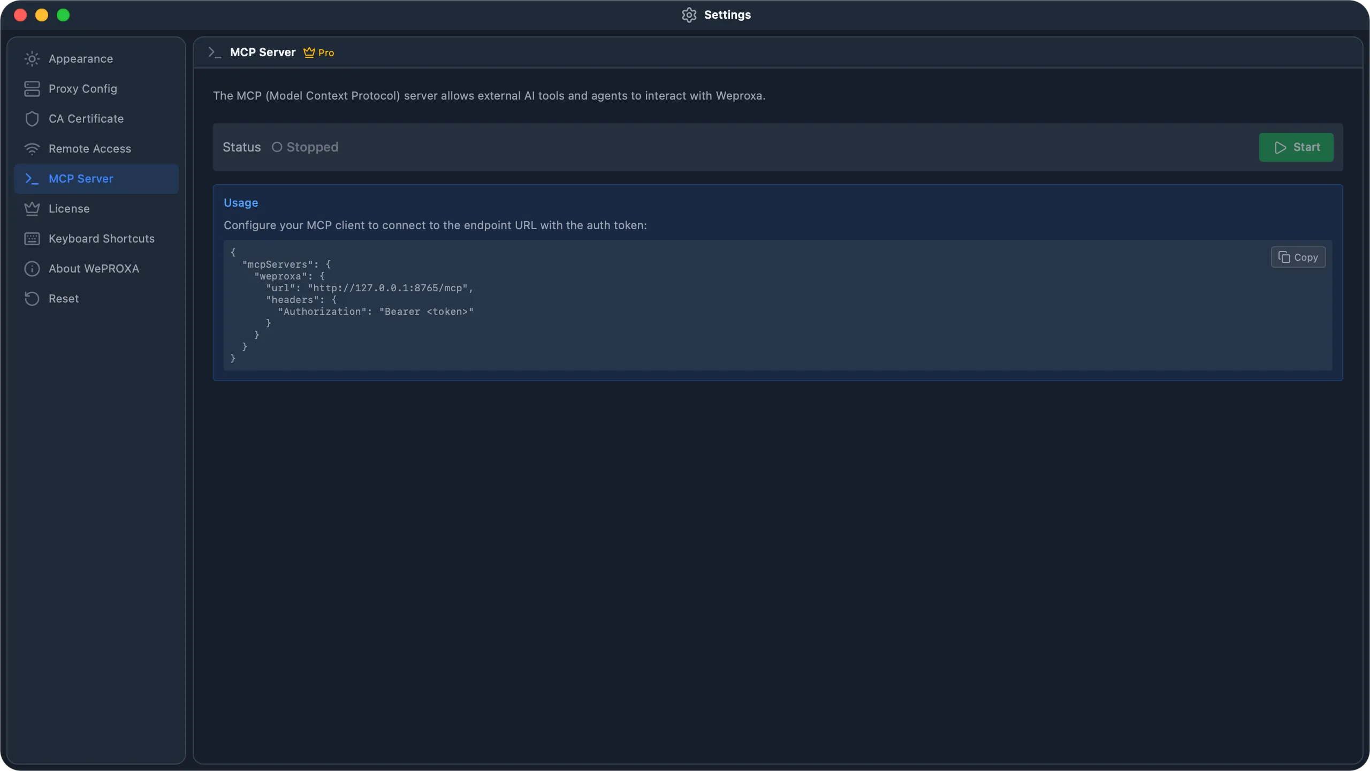Click the url line with 127.0.0.1:8765/mcp
Viewport: 1370px width, 771px height.
pyautogui.click(x=370, y=288)
